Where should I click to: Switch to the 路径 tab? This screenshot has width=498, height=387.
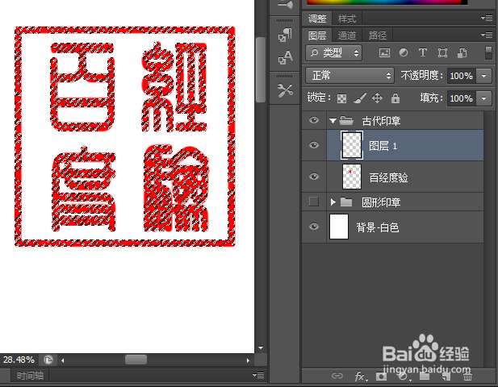pos(377,35)
